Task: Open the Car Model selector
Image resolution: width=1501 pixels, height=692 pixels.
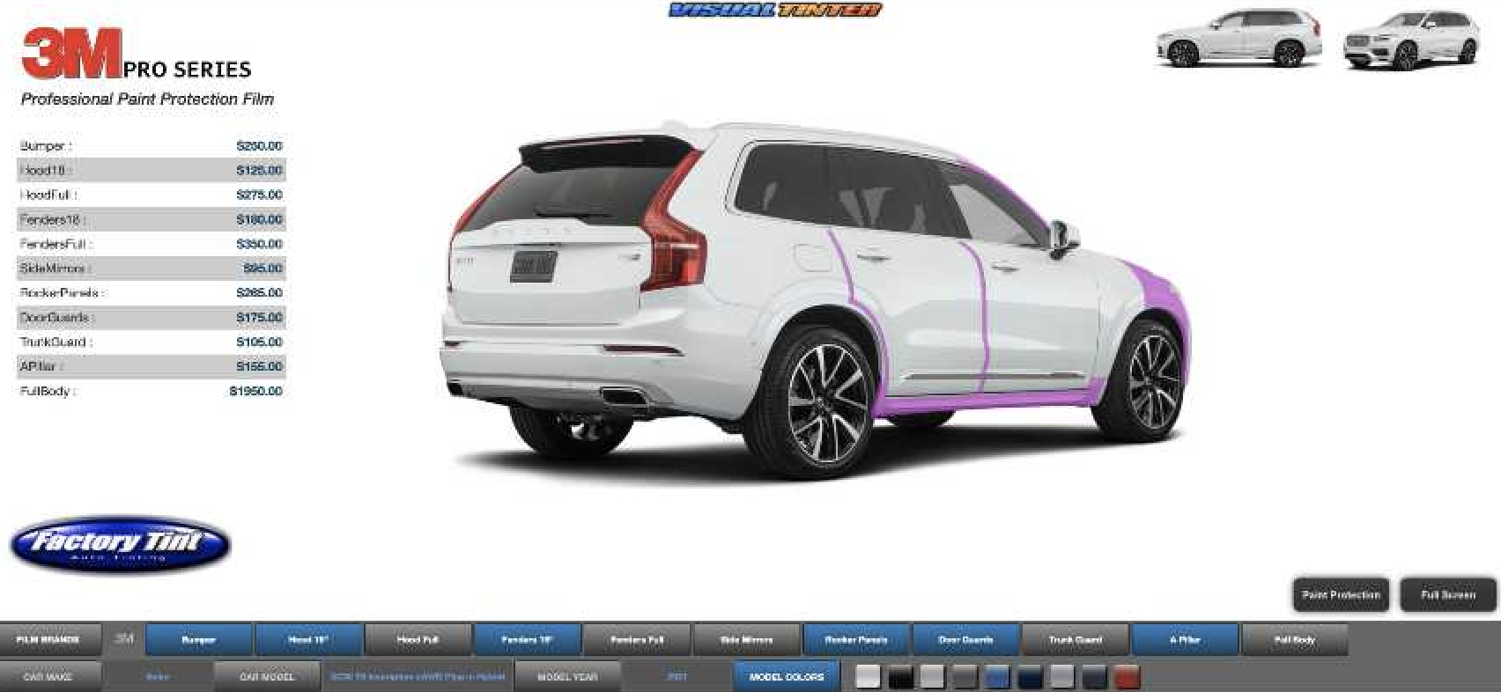Action: pyautogui.click(x=267, y=677)
